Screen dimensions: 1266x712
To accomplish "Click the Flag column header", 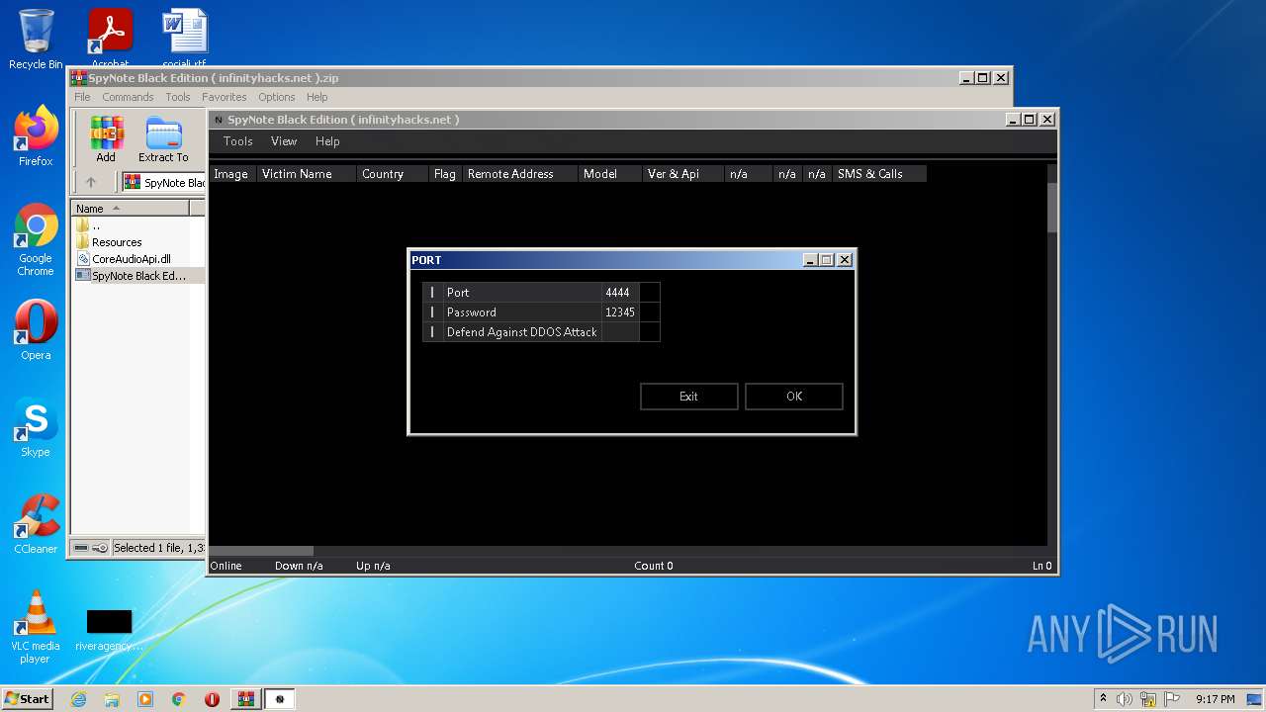I will (x=445, y=174).
